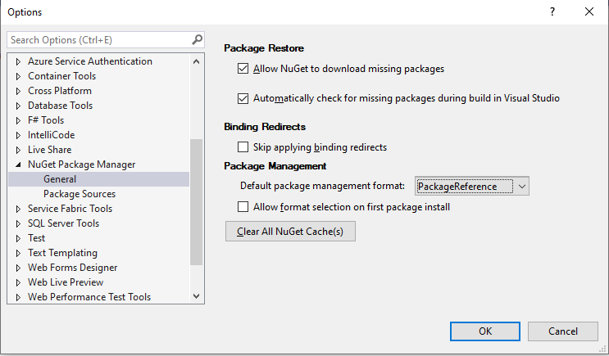This screenshot has height=356, width=609.
Task: Expand the Web Forms Designer node
Action: click(18, 268)
